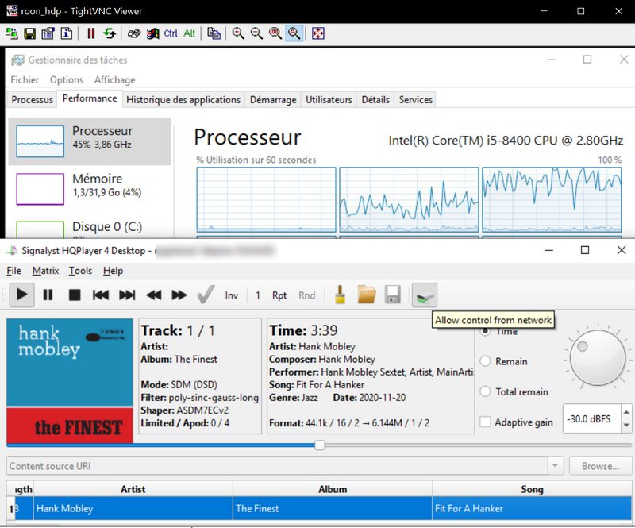Click the open folder icon in HQPlayer
This screenshot has height=528, width=635.
367,295
